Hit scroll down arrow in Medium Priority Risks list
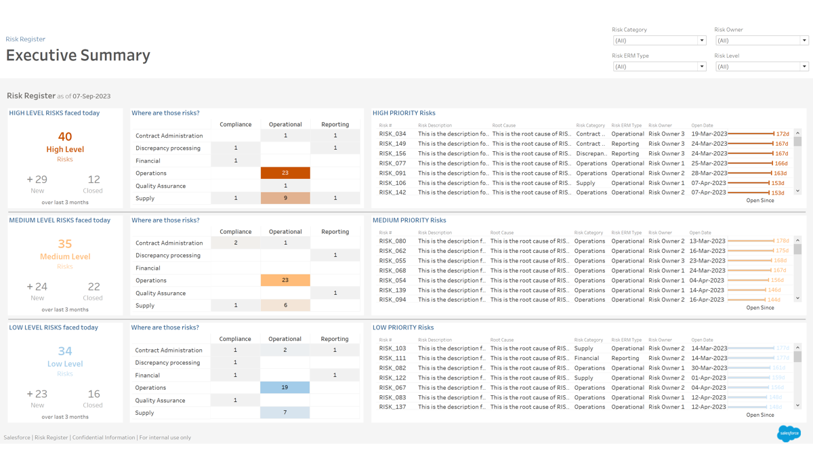Image resolution: width=813 pixels, height=461 pixels. coord(797,298)
